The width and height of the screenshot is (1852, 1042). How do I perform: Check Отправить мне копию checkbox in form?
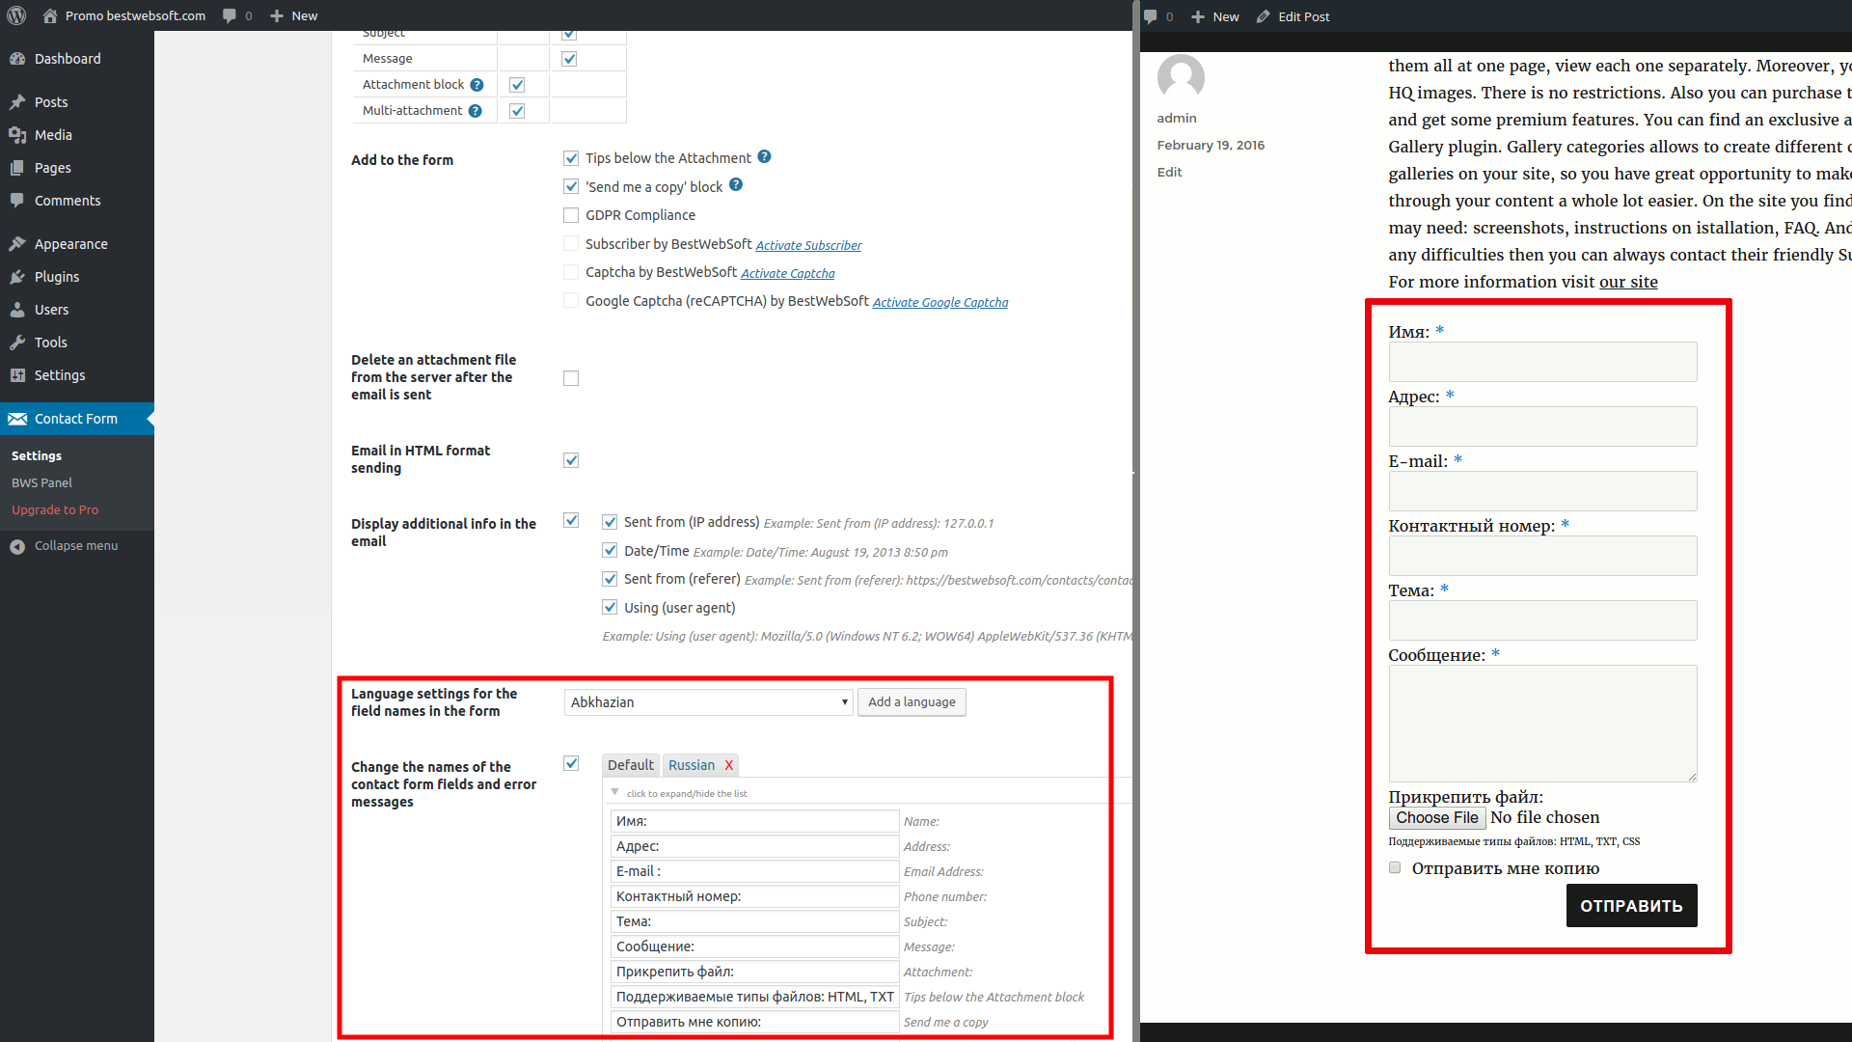pos(1395,868)
